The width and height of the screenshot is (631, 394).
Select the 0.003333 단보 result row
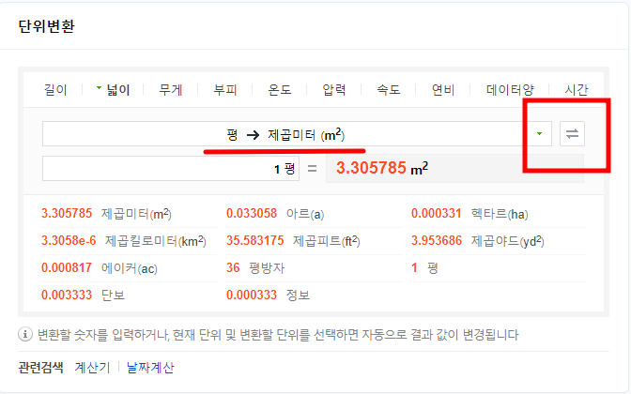click(x=129, y=295)
